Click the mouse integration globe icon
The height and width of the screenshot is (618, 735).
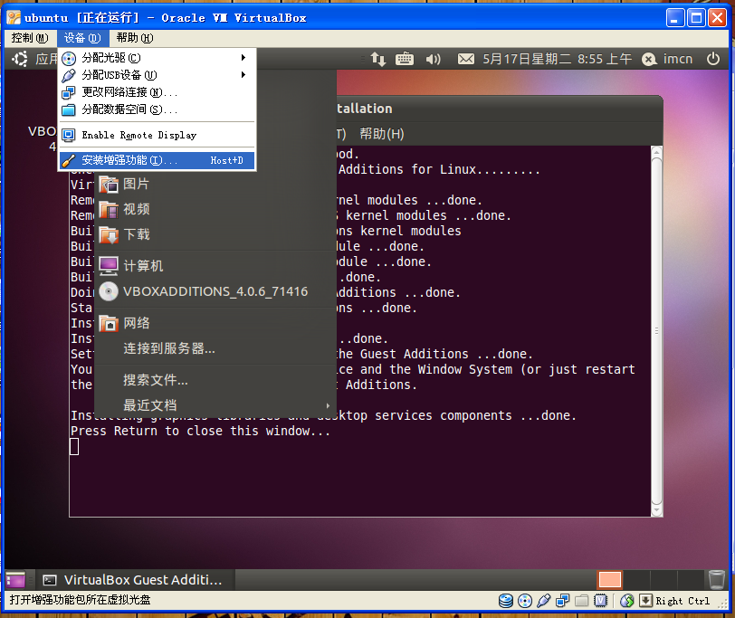click(x=626, y=601)
